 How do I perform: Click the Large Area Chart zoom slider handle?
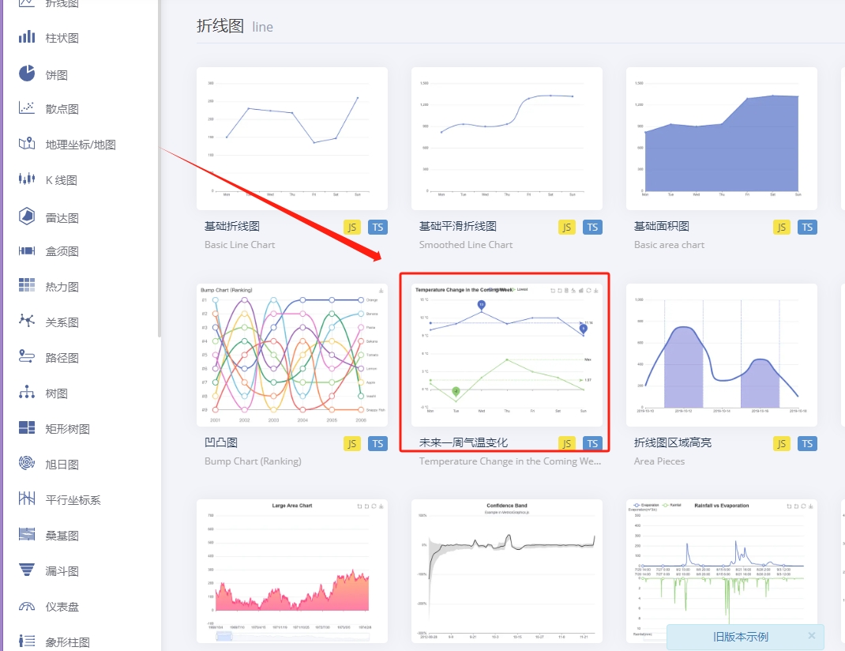(x=224, y=637)
